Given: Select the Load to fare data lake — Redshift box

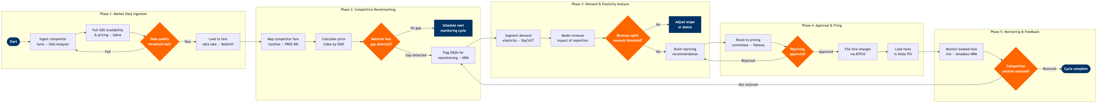Looking at the screenshot, I should [218, 42].
